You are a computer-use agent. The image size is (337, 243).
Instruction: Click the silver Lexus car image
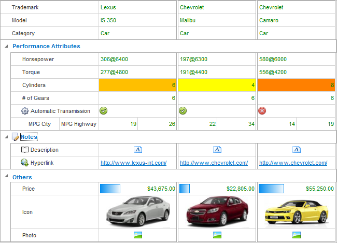click(138, 211)
